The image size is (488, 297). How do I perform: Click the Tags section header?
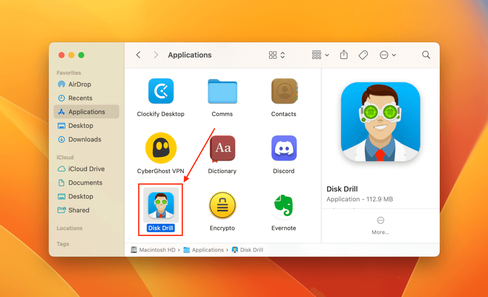(63, 244)
